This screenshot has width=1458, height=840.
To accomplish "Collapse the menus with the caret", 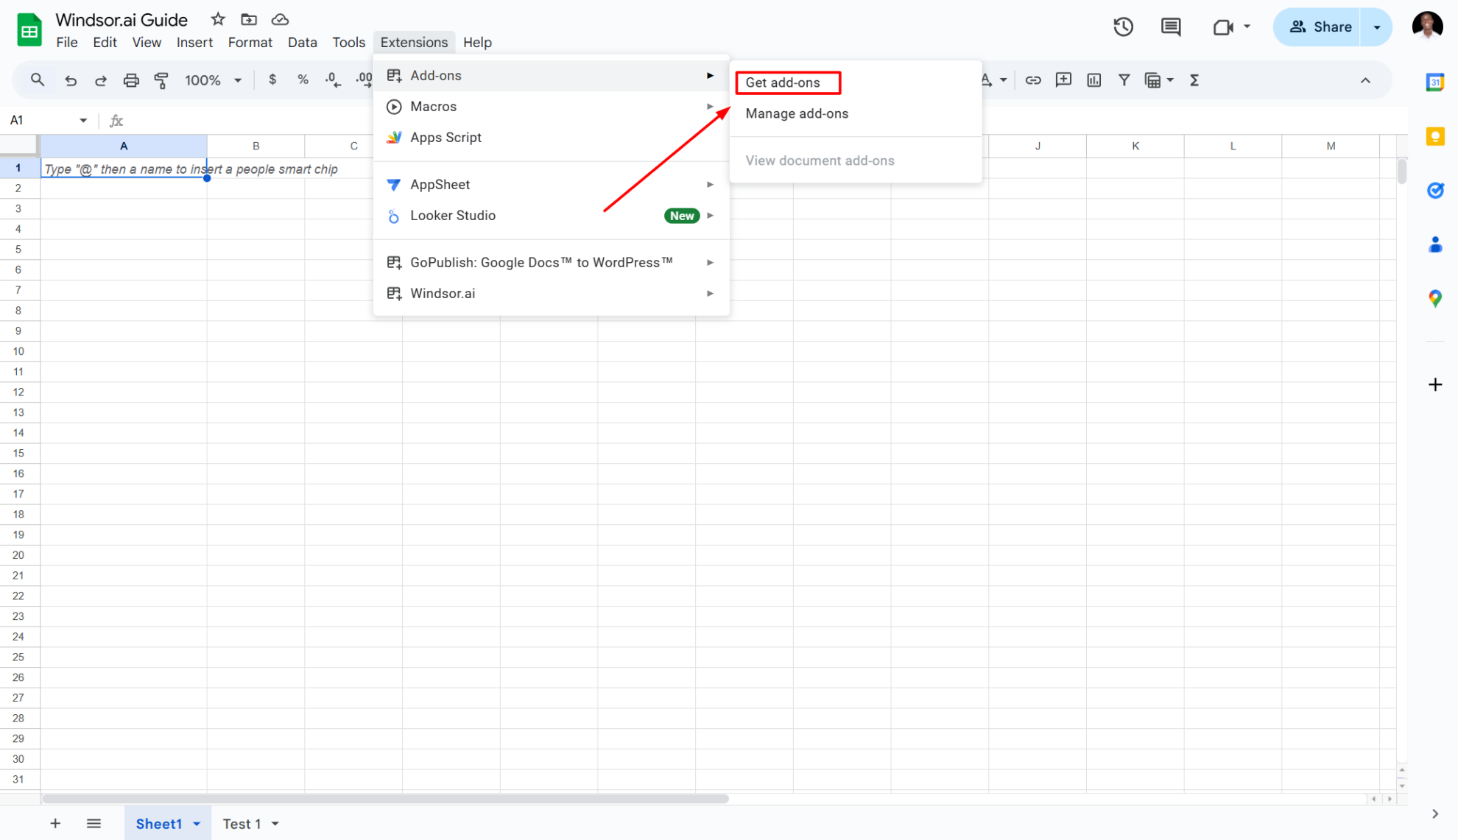I will click(x=1365, y=80).
